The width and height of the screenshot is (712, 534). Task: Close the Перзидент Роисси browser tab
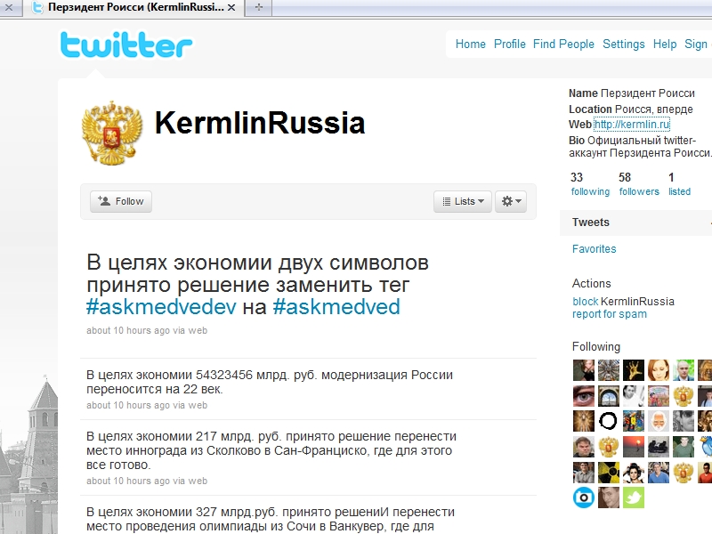point(231,8)
